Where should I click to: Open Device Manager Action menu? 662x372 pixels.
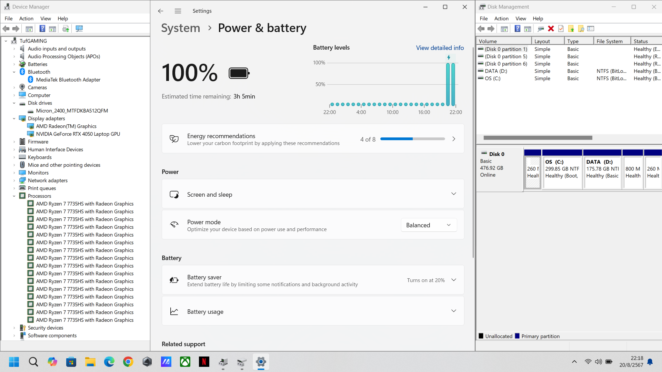point(26,19)
